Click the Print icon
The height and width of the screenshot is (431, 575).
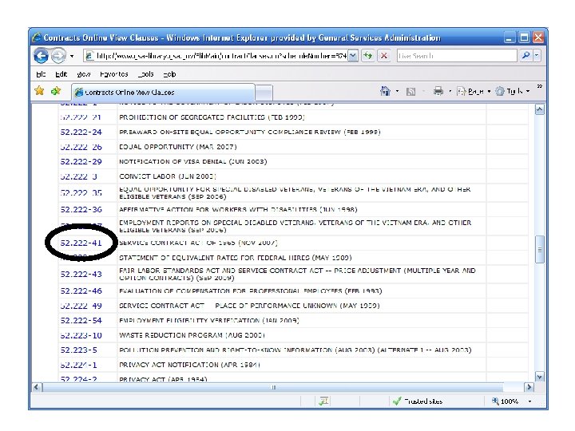[x=438, y=91]
